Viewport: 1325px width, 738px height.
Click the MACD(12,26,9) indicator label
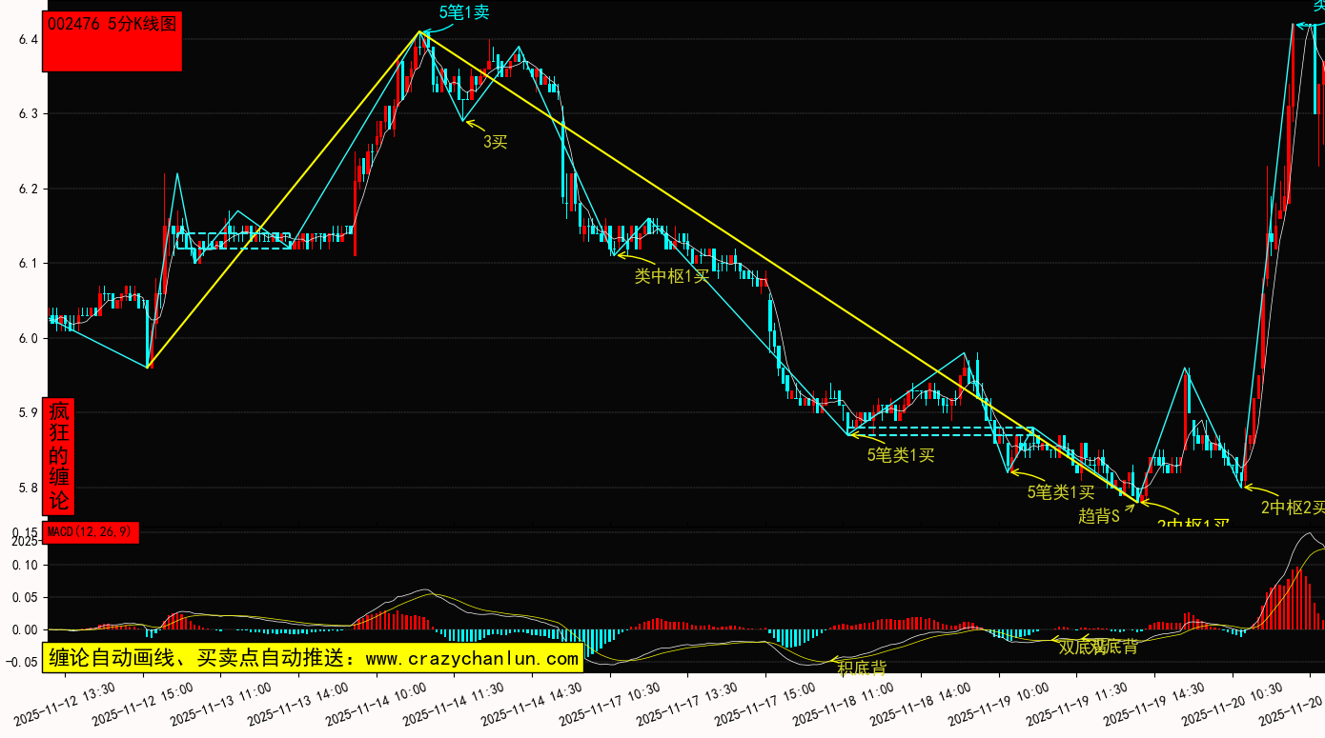click(x=92, y=531)
